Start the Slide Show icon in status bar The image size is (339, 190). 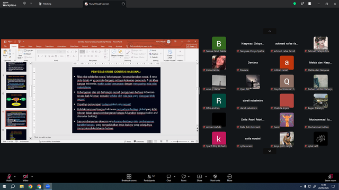pos(167,141)
